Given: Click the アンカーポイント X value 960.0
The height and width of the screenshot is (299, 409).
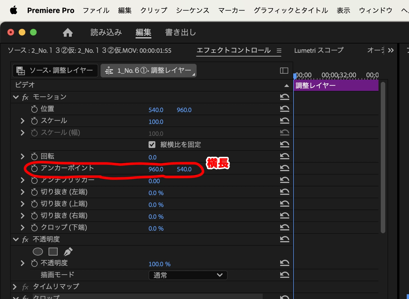Looking at the screenshot, I should (x=156, y=169).
